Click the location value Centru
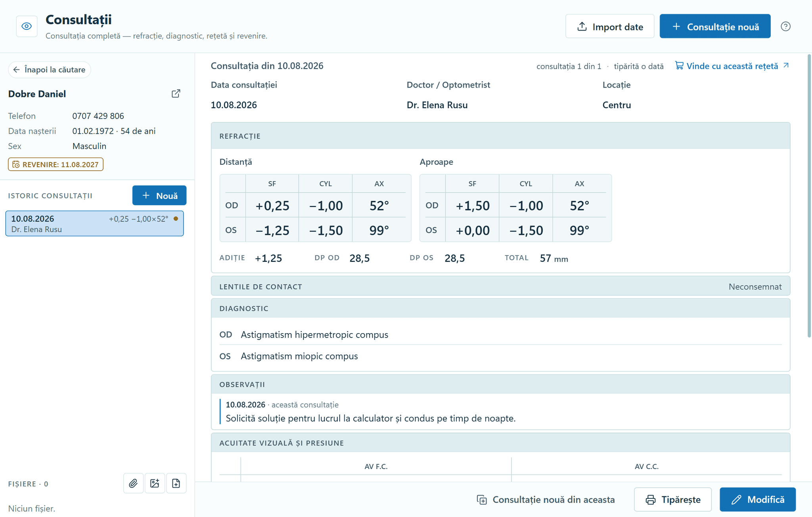812x517 pixels. [x=617, y=105]
